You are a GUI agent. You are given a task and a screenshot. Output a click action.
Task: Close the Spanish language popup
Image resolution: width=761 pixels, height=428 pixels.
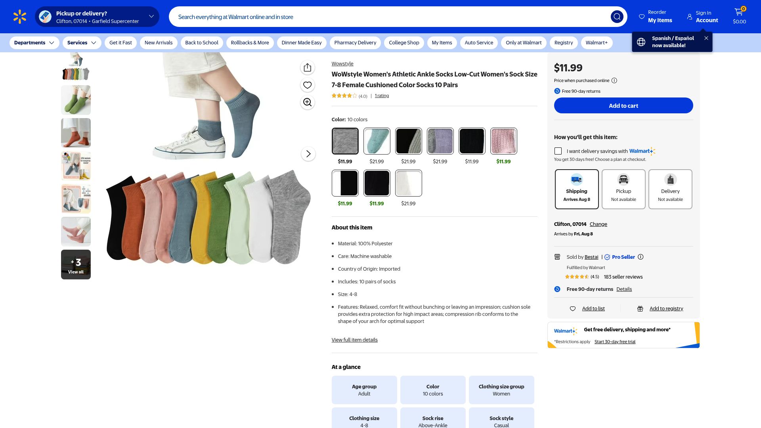tap(706, 38)
